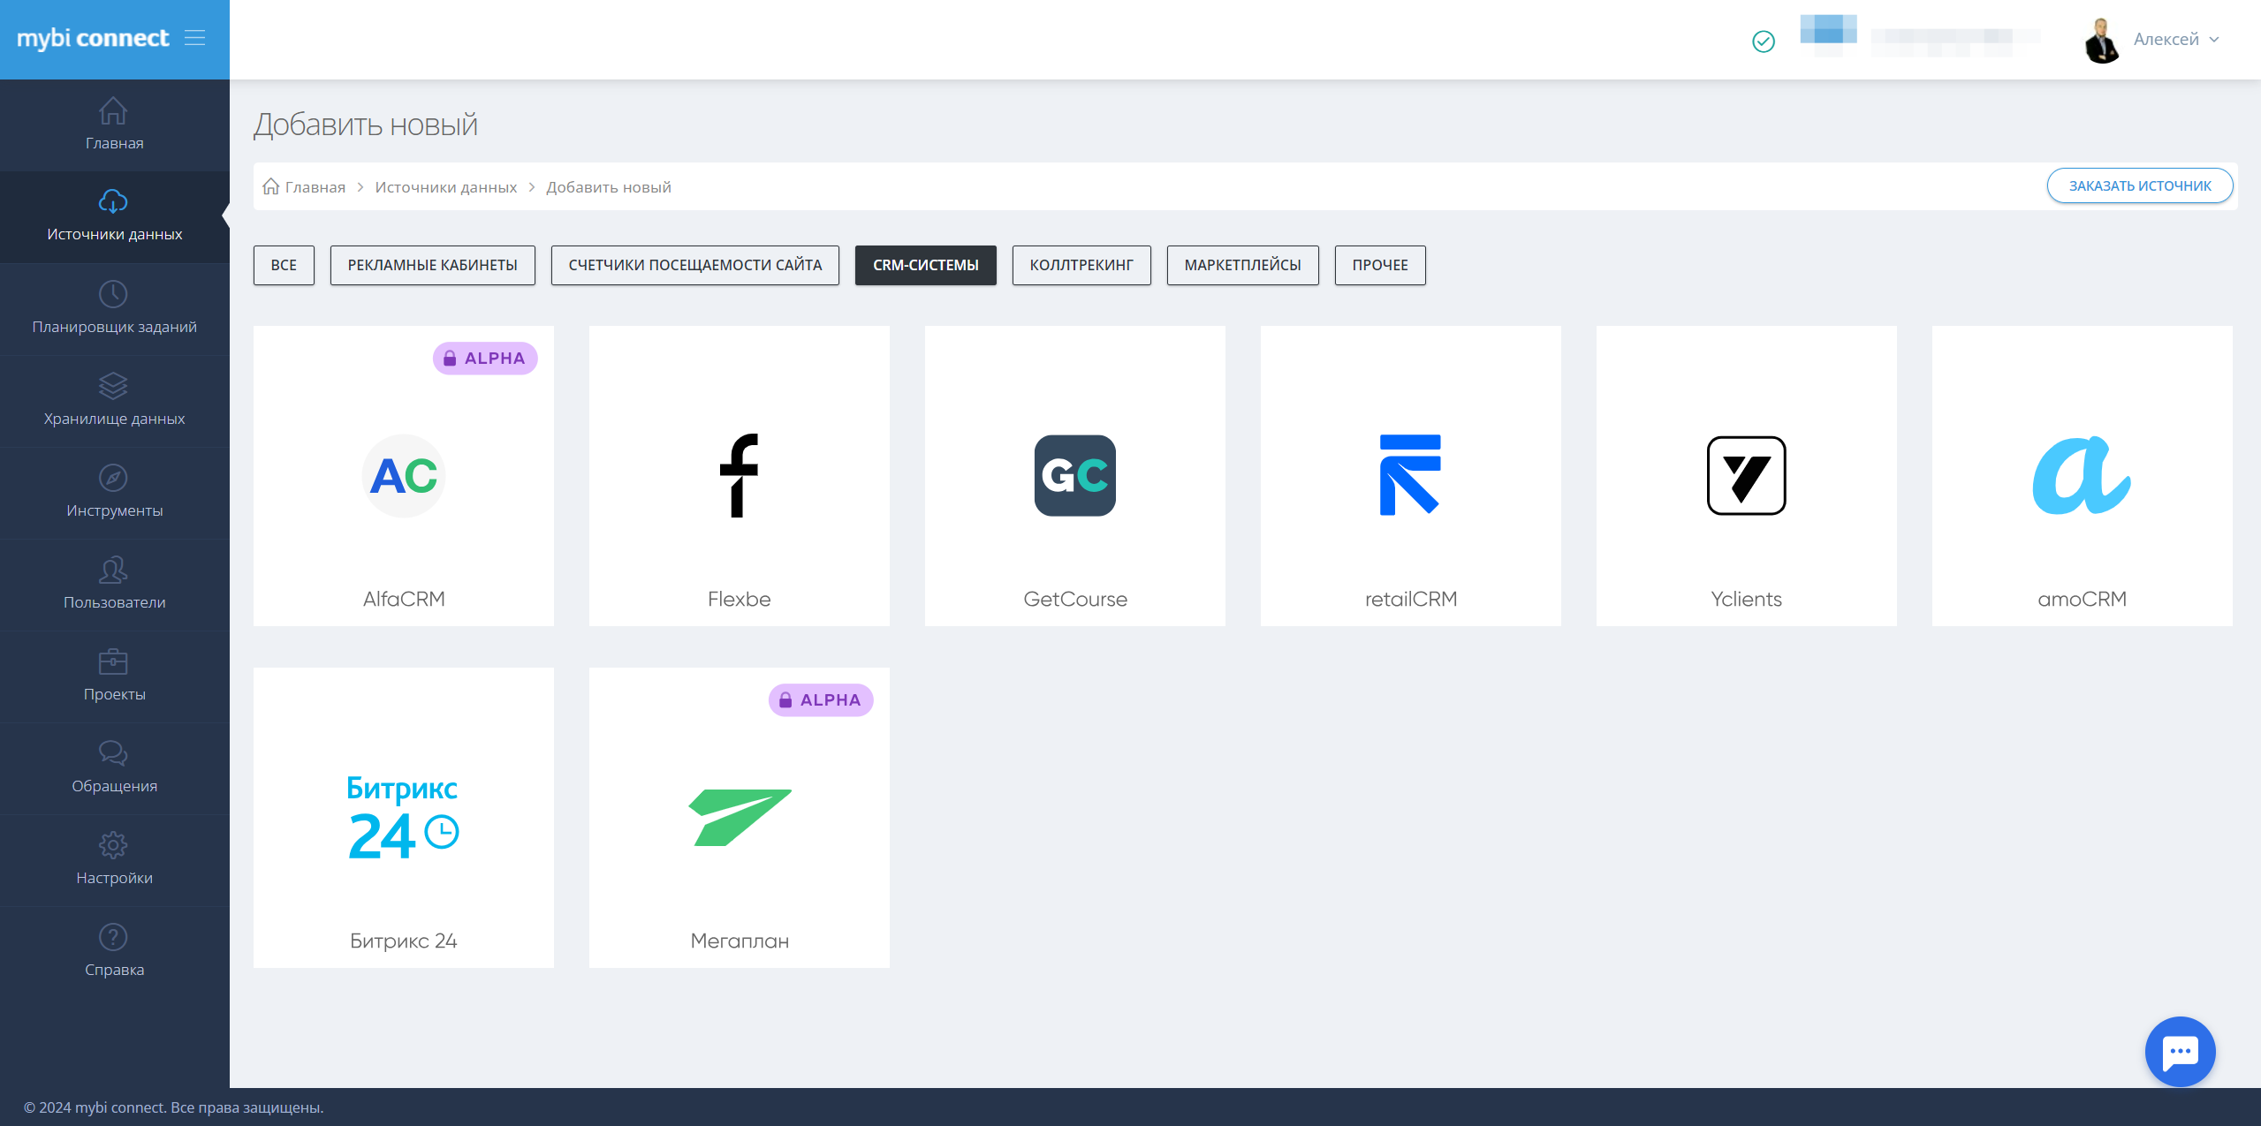Open Хранилище данных layers icon
Screen dimensions: 2261x1126
tap(113, 386)
